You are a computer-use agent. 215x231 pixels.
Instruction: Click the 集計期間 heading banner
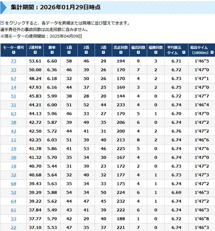coord(107,7)
